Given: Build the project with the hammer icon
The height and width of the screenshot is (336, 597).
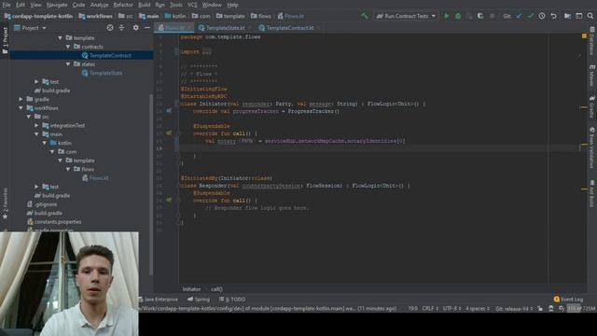Looking at the screenshot, I should [365, 16].
